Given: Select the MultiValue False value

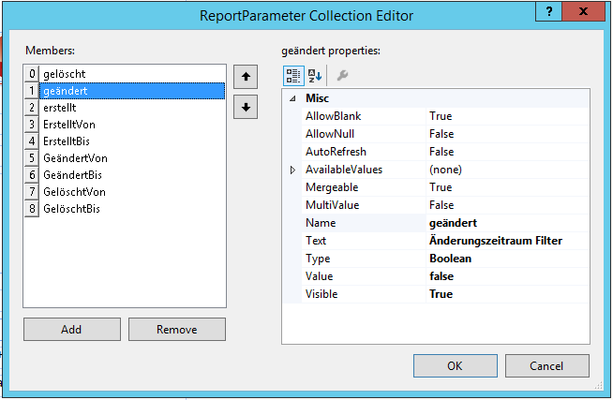Looking at the screenshot, I should click(506, 205).
